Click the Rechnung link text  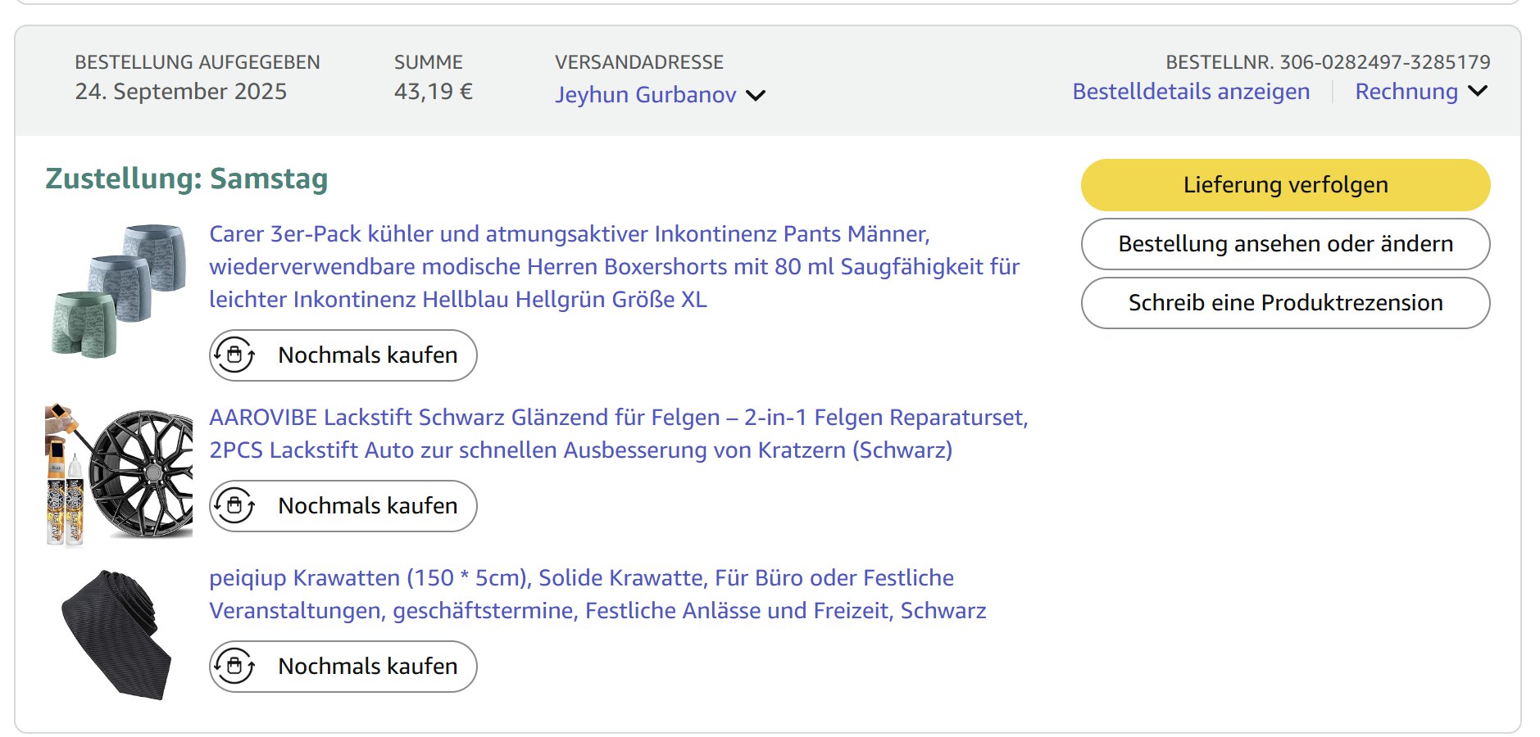pos(1406,92)
